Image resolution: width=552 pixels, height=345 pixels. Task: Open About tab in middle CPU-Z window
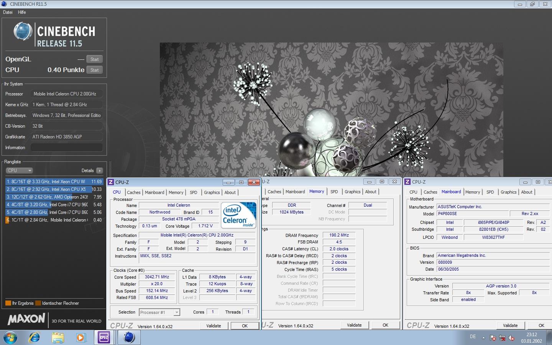point(371,192)
